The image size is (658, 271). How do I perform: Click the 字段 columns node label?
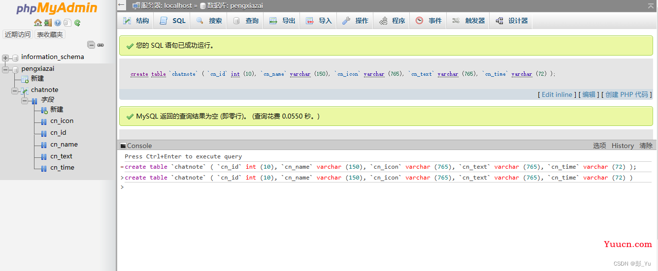point(47,100)
